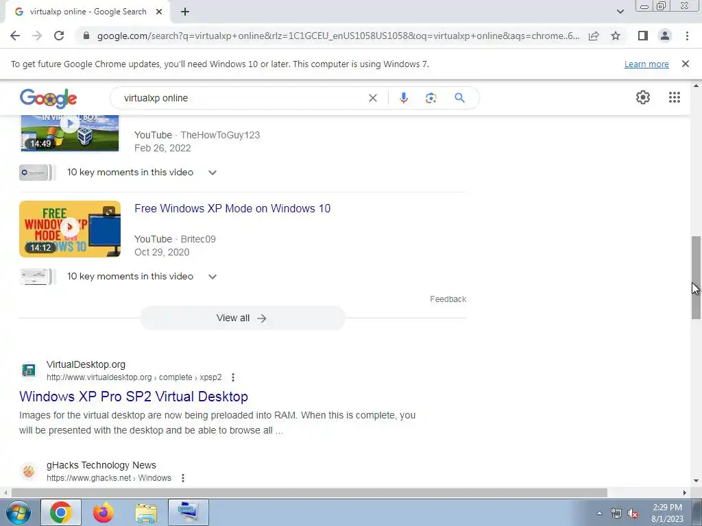Screen dimensions: 702x526
Task: Click the gHacks Technology News favicon
Action: coord(29,471)
